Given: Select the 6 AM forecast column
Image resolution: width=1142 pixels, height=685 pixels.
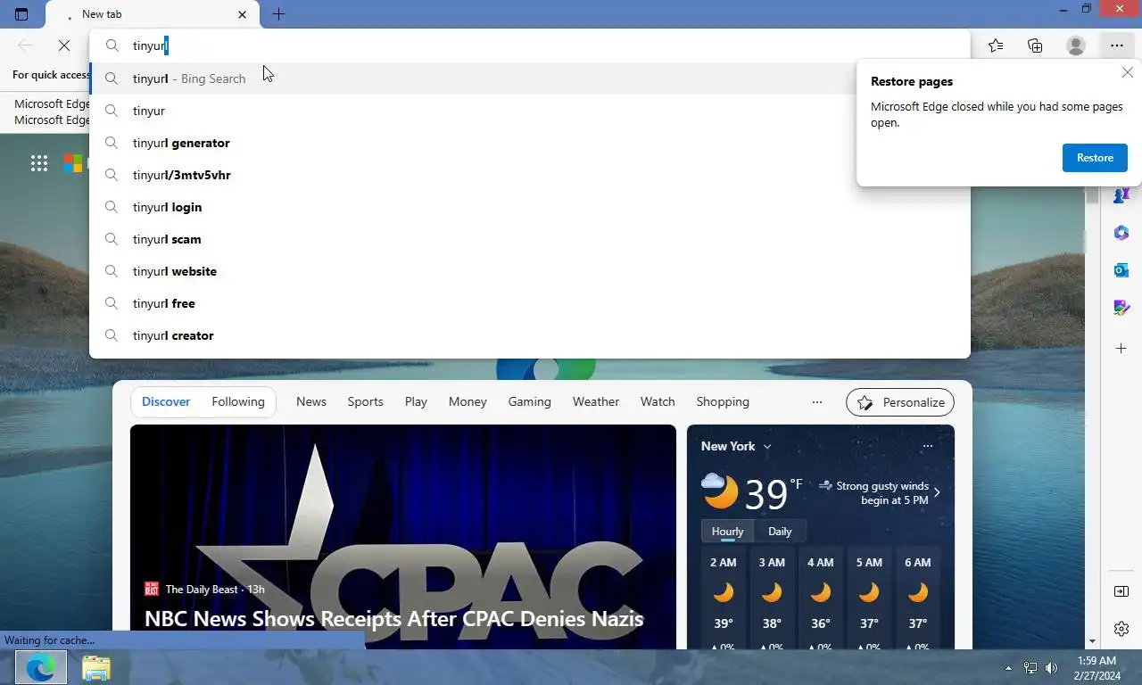Looking at the screenshot, I should [918, 599].
